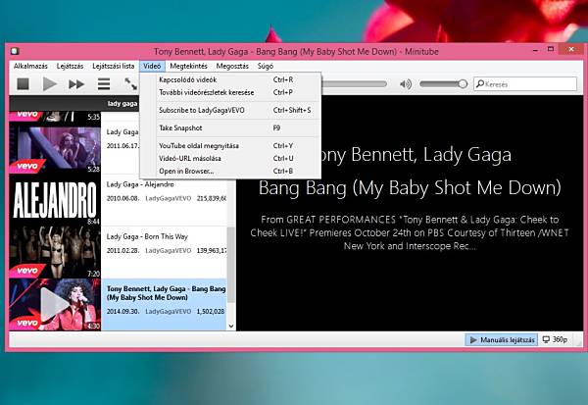Open the Lejátszási lista menu
This screenshot has width=588, height=405.
pos(114,66)
